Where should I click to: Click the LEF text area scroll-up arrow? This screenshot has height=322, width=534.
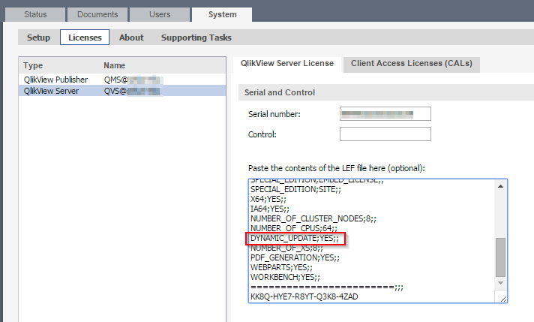click(500, 186)
